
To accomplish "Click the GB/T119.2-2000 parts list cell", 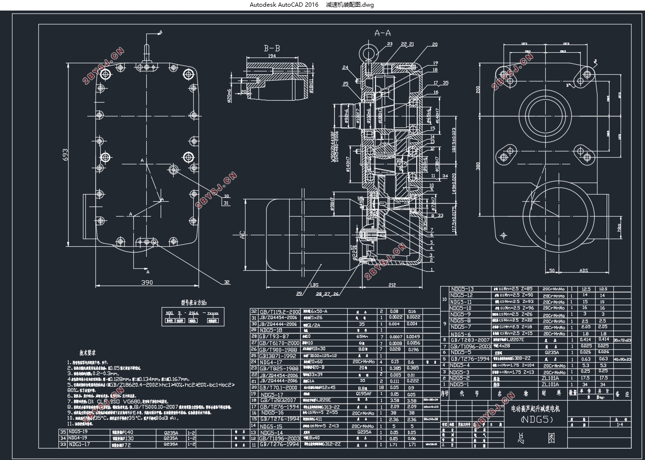I will coord(279,311).
